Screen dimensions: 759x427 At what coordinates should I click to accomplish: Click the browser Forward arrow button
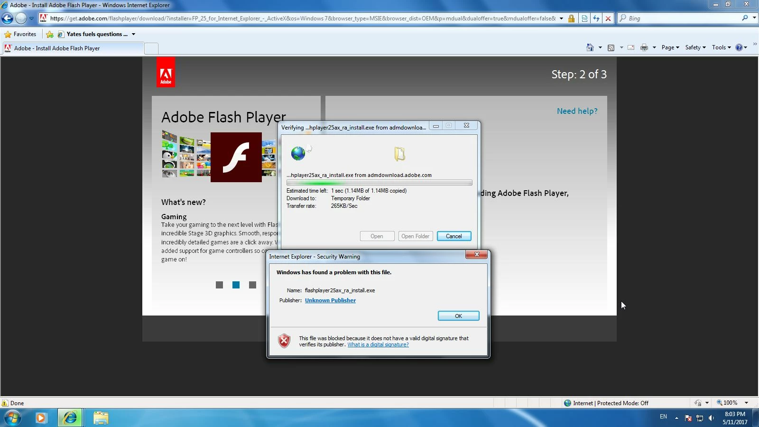[21, 19]
